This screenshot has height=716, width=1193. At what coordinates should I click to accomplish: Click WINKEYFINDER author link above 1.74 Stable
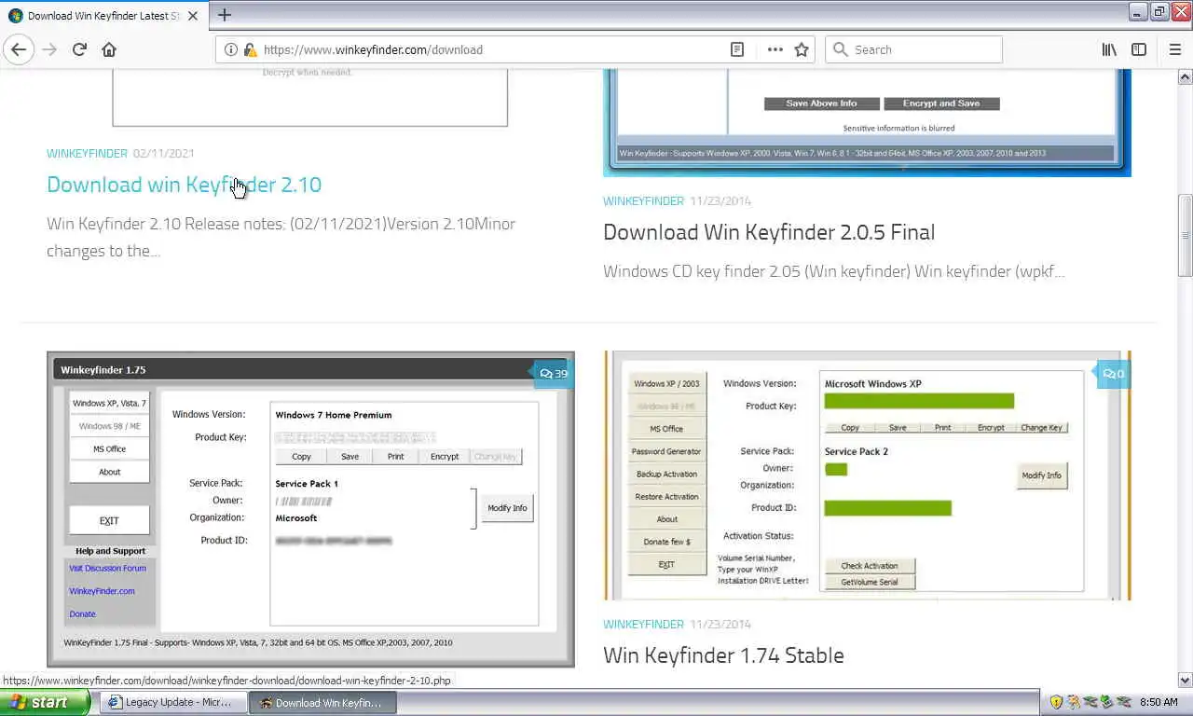(x=643, y=624)
